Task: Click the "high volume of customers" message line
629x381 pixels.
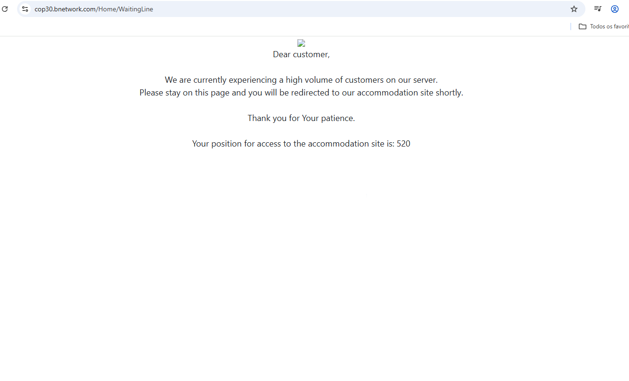Action: [x=301, y=80]
